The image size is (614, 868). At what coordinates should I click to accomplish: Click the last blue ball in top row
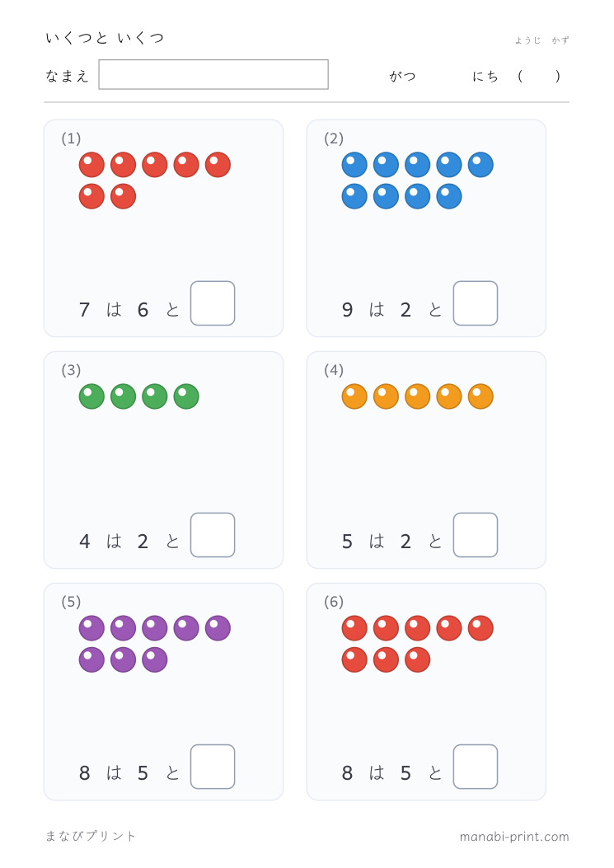pyautogui.click(x=480, y=165)
